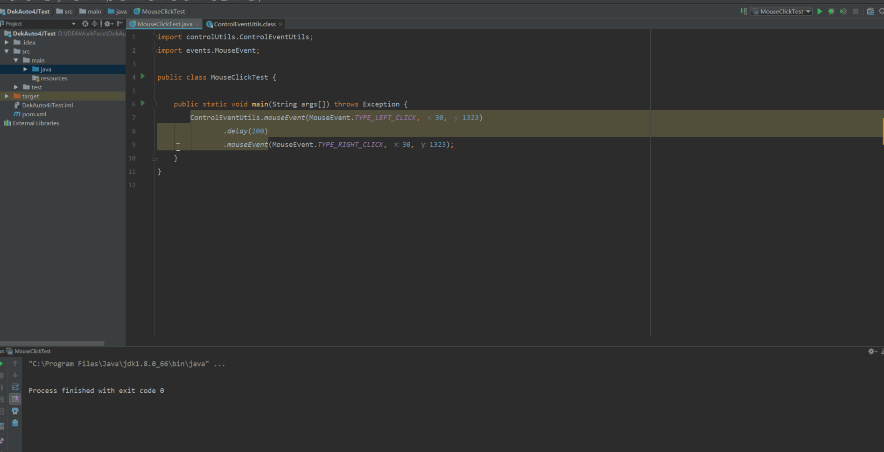Click line number 12 in the gutter

pos(132,185)
